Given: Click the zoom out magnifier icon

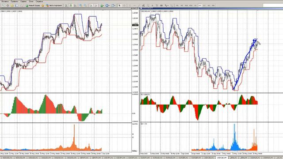Looking at the screenshot, I should coord(85,6).
